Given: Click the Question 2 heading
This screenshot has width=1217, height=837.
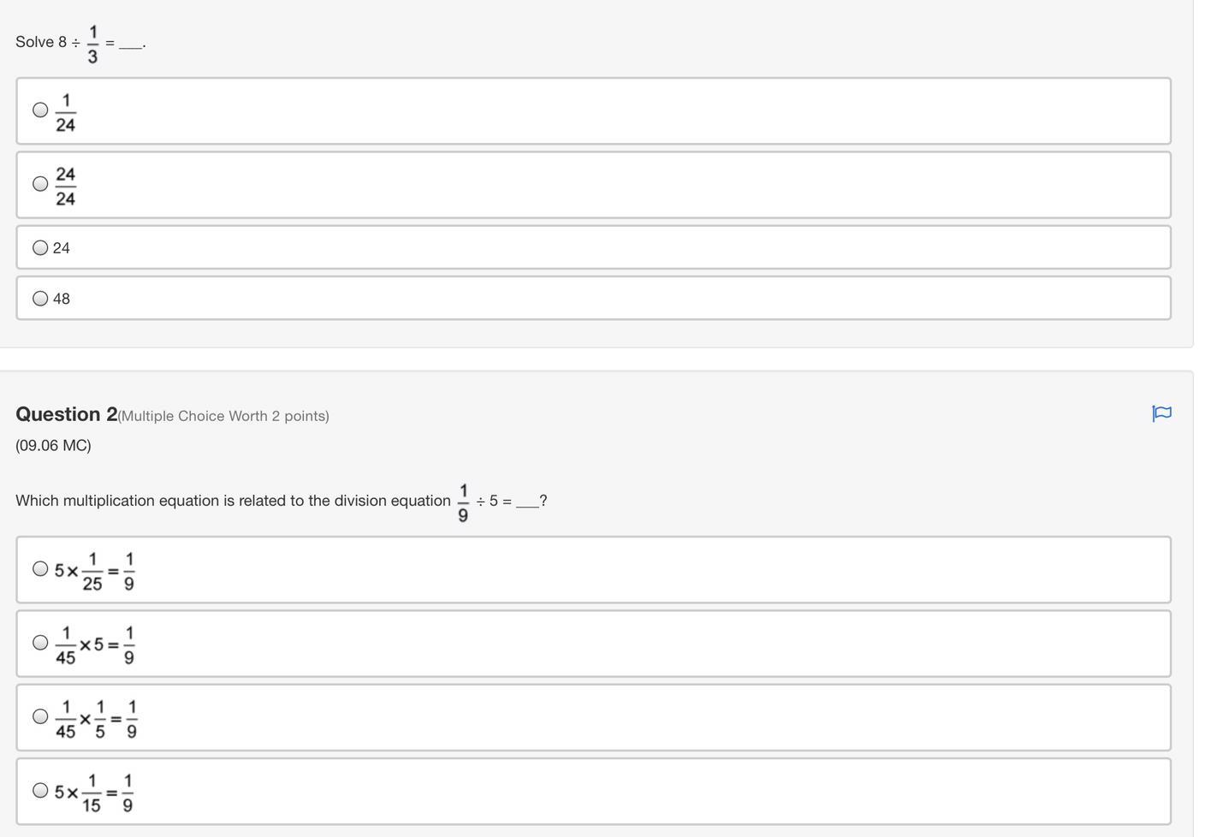Looking at the screenshot, I should [67, 414].
